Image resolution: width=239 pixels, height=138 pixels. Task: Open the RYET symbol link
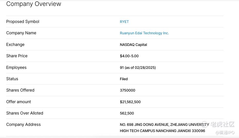[x=124, y=22]
